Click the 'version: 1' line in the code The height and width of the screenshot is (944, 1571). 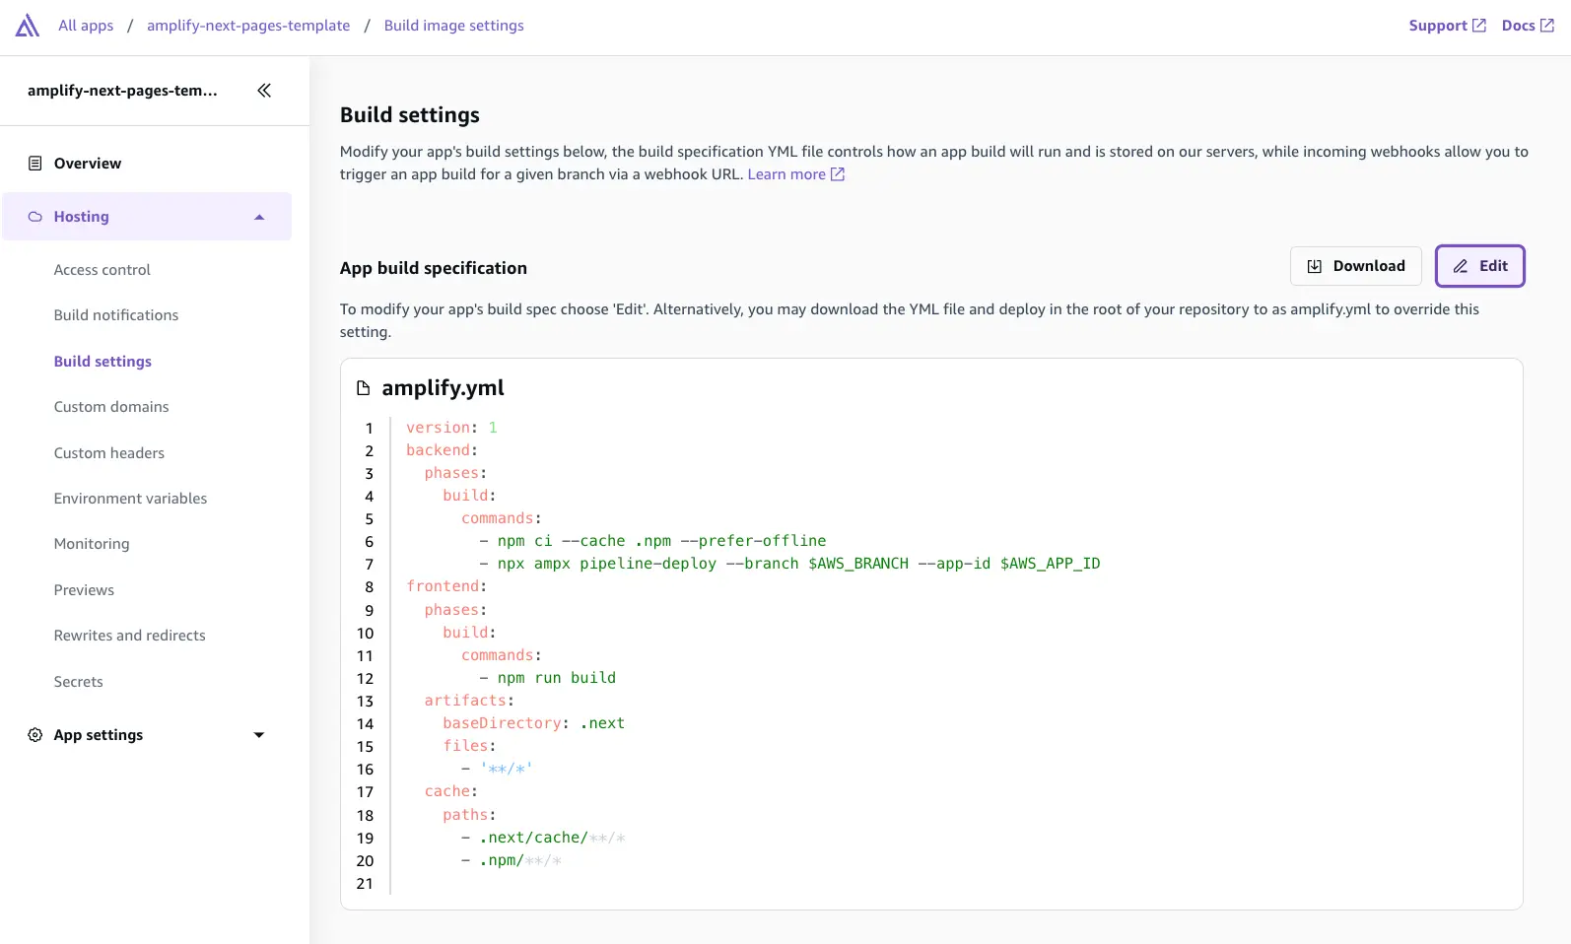coord(451,428)
